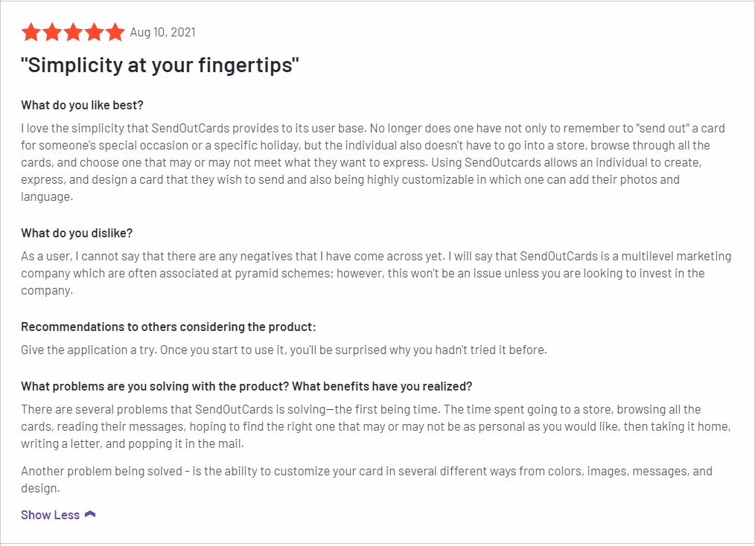This screenshot has height=546, width=755.
Task: Click the first orange rating star
Action: [x=31, y=32]
